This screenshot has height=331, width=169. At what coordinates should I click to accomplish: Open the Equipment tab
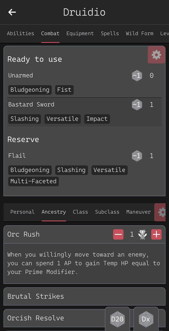[x=80, y=33]
